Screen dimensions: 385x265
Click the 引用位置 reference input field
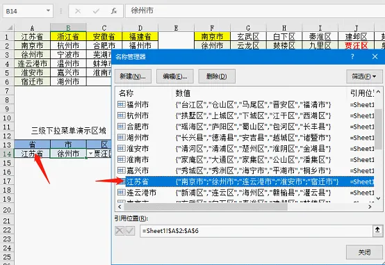pos(256,231)
